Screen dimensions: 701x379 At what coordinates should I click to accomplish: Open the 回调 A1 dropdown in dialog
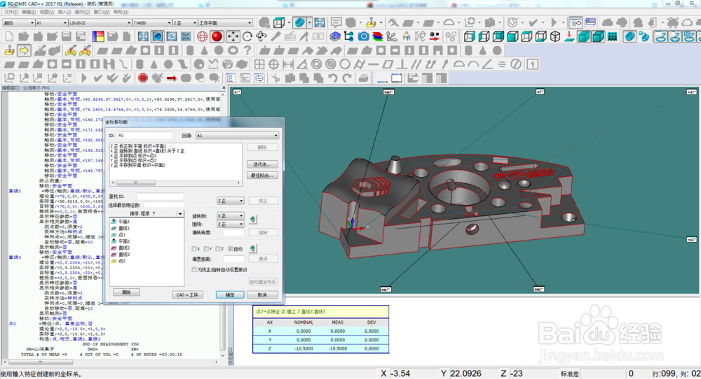[237, 135]
